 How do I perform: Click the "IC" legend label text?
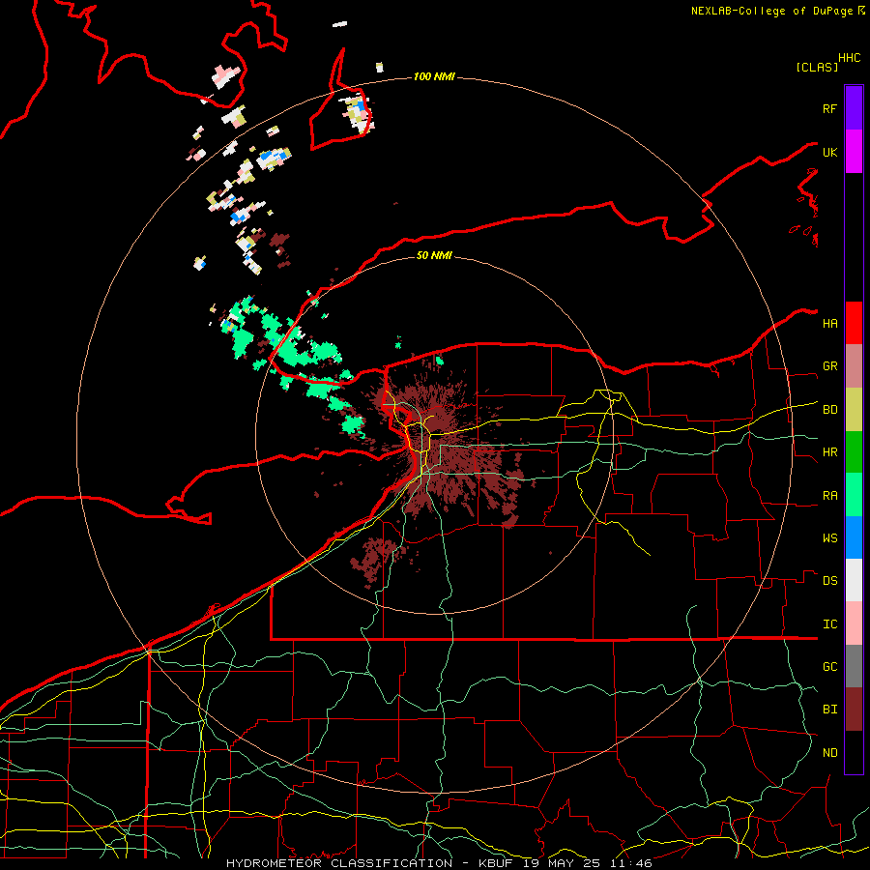click(829, 624)
